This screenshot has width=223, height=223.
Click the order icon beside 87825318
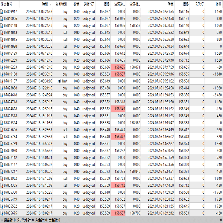(x=2, y=116)
